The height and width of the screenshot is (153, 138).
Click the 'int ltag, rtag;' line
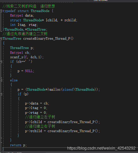[24, 25]
